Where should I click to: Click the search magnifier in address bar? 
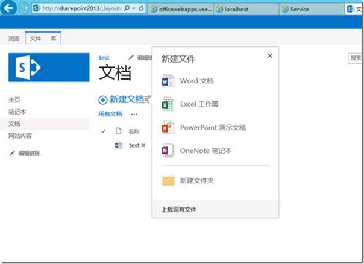(x=127, y=8)
